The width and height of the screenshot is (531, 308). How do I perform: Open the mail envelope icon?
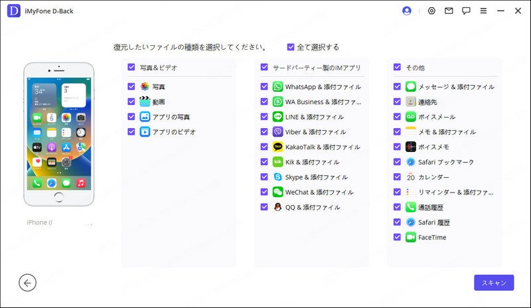pos(449,11)
